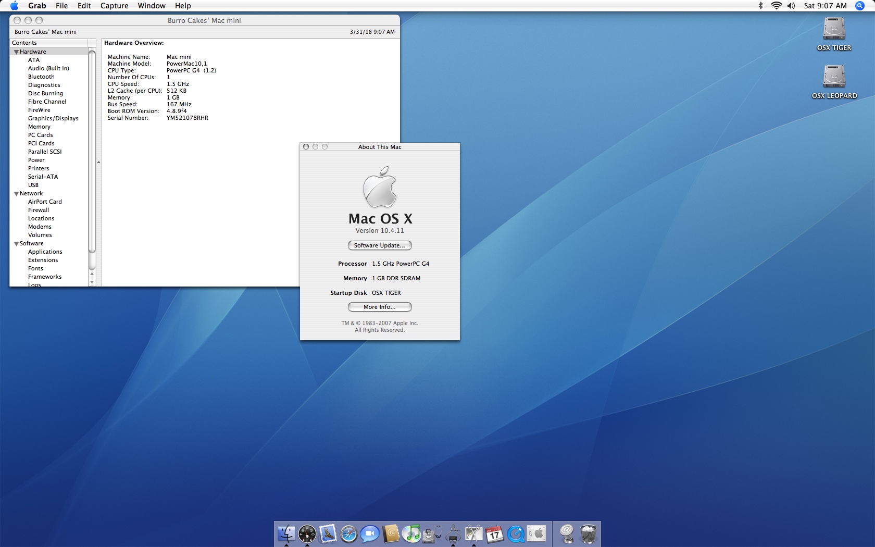Open Finder from the dock
The height and width of the screenshot is (547, 875).
pyautogui.click(x=286, y=534)
